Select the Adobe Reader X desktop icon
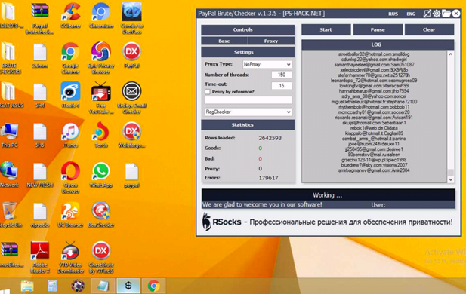 (40, 257)
